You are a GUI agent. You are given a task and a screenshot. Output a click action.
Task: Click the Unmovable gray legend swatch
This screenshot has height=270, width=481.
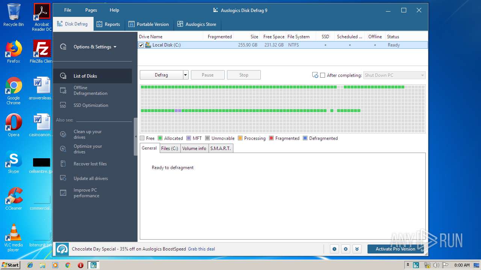tap(207, 138)
